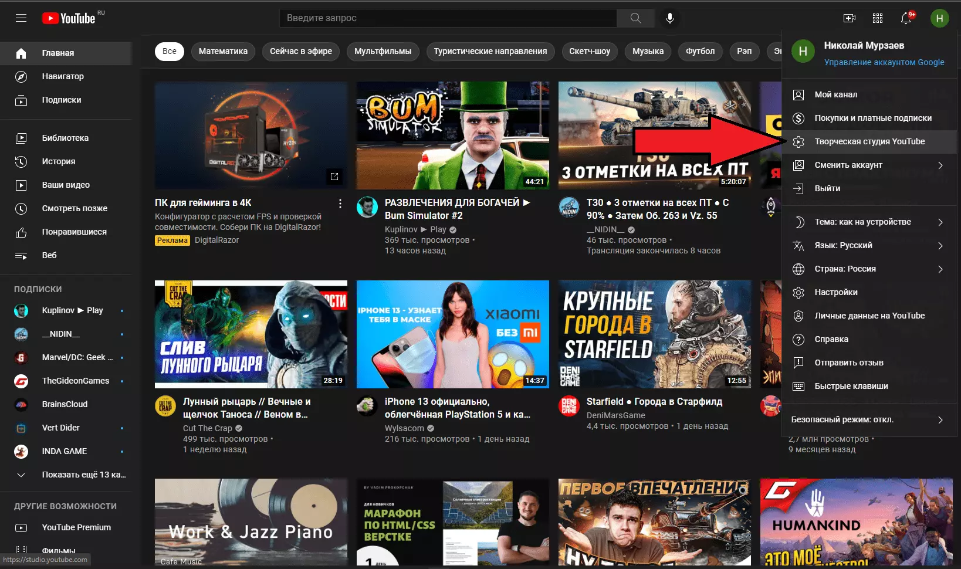Open BrainsCloud subscription channel
Viewport: 961px width, 569px height.
[x=66, y=404]
